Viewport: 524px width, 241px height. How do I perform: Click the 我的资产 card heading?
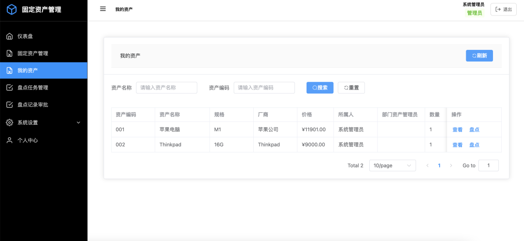click(131, 56)
